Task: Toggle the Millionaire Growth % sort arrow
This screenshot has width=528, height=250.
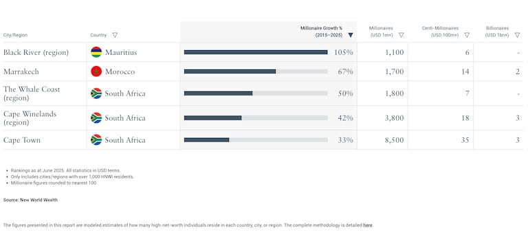Action: pos(351,35)
